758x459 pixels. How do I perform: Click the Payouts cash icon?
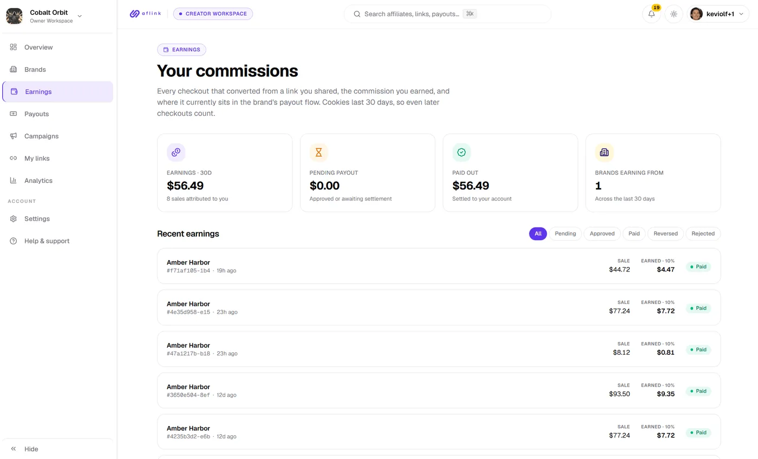tap(14, 114)
